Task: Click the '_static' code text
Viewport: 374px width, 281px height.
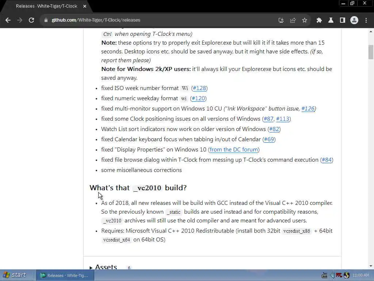Action: click(174, 212)
